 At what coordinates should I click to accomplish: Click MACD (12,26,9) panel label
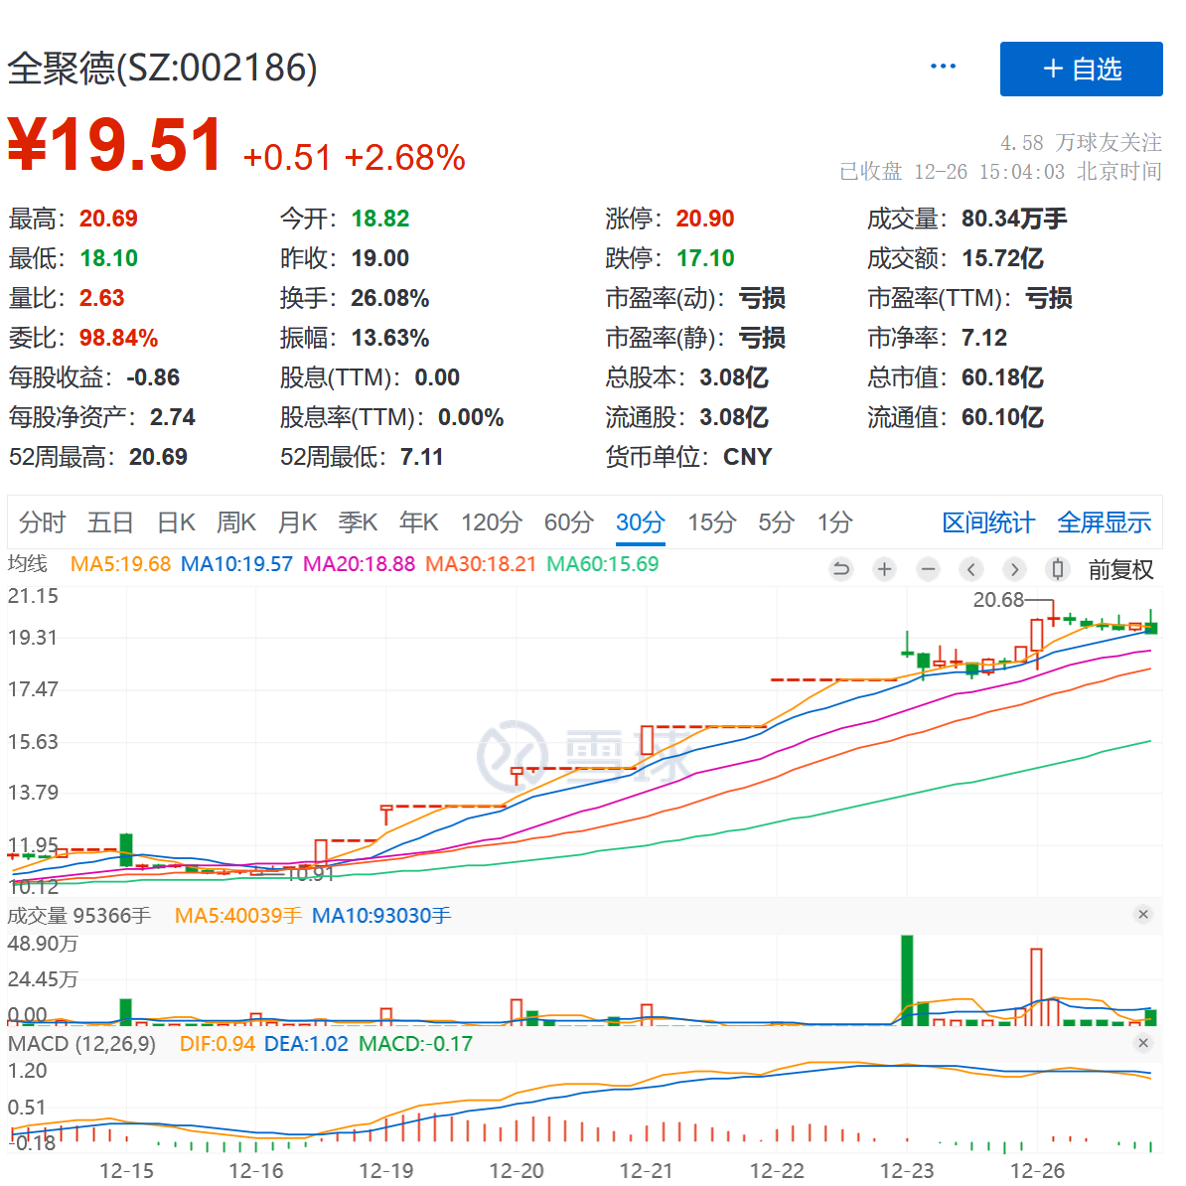pyautogui.click(x=81, y=1044)
